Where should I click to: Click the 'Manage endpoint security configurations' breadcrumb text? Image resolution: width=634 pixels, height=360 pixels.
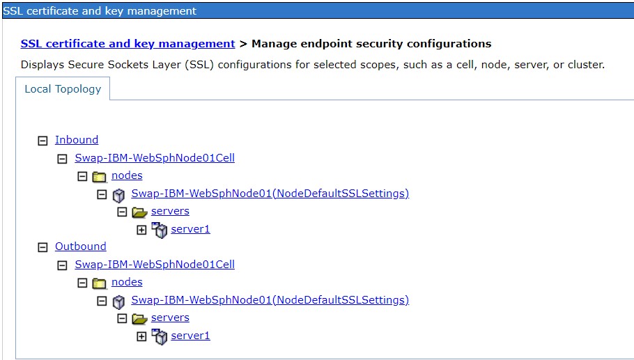pyautogui.click(x=371, y=44)
